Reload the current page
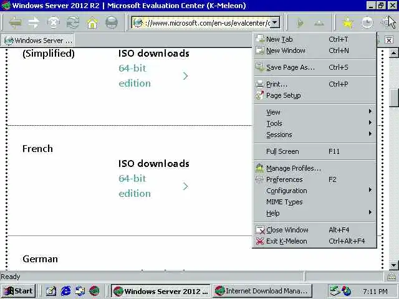Screen dimensions: 399x299 73,23
